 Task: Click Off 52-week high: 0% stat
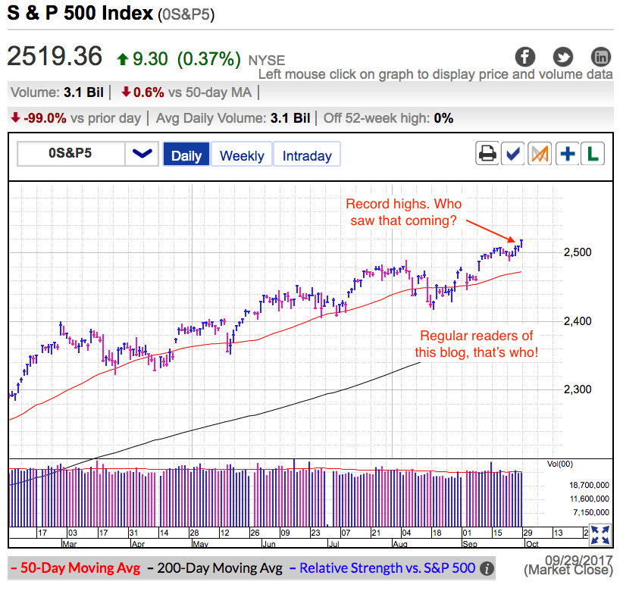(x=388, y=118)
